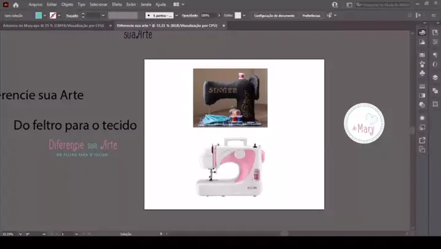Open the stroke weight dropdown
The image size is (441, 249).
103,15
